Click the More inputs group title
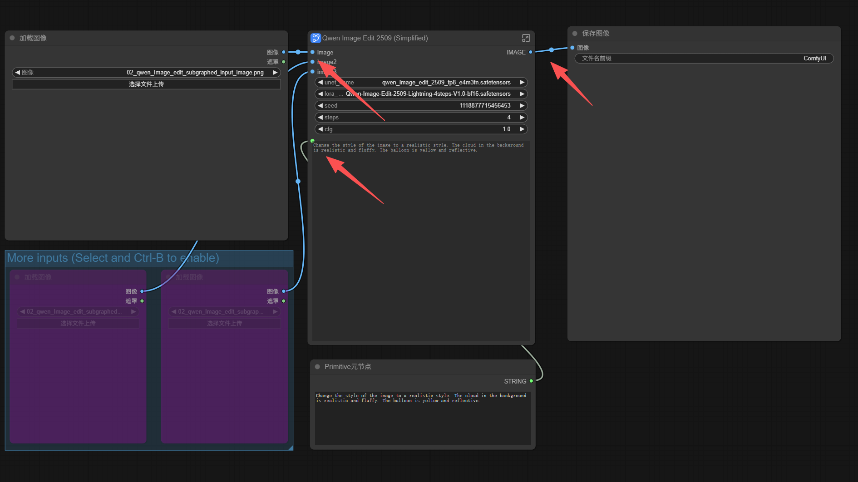 113,258
